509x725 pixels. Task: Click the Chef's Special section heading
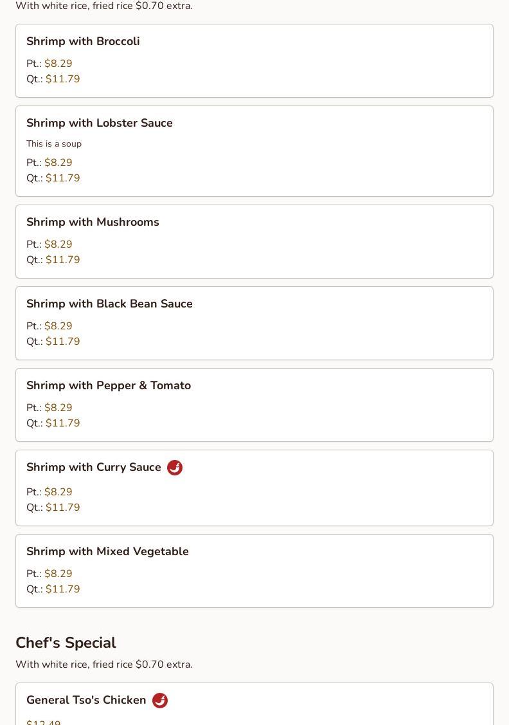point(66,643)
